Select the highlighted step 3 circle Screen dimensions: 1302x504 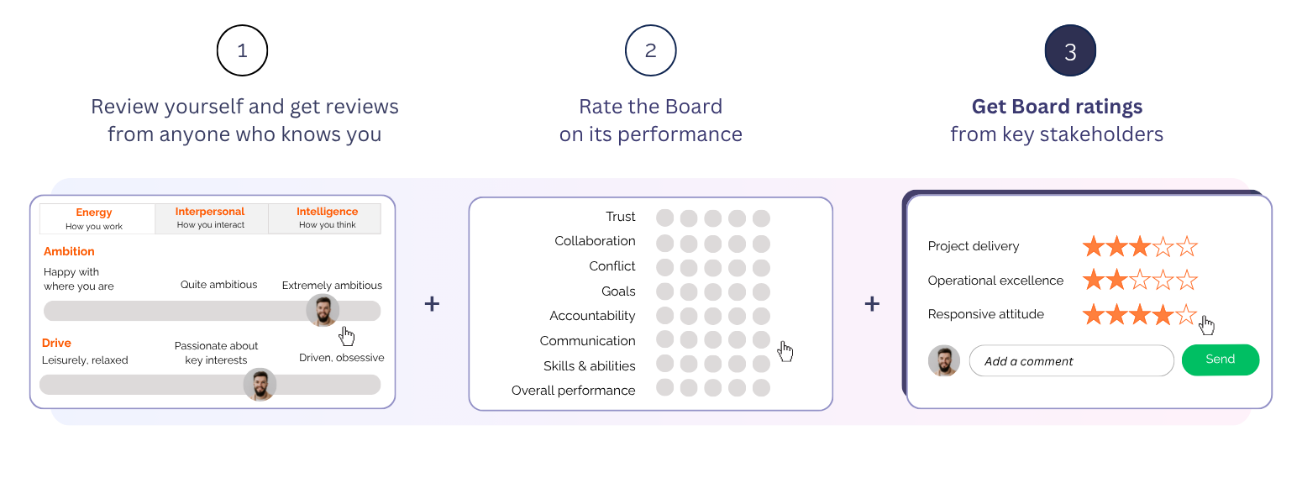pos(1070,51)
